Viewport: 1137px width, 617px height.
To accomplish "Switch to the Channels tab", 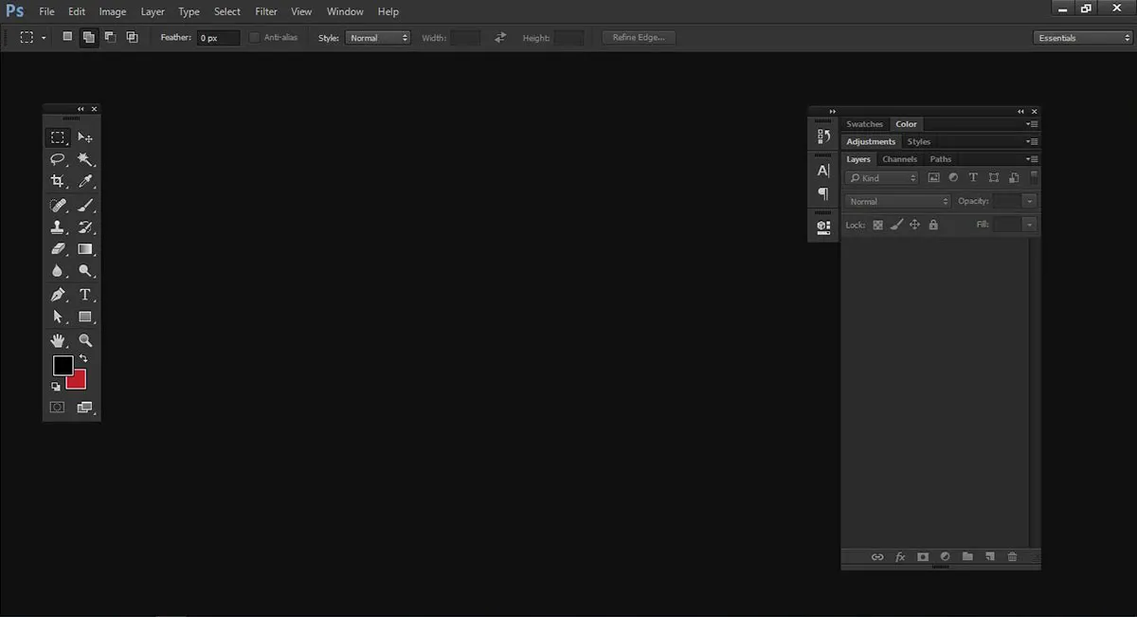I will tap(899, 158).
